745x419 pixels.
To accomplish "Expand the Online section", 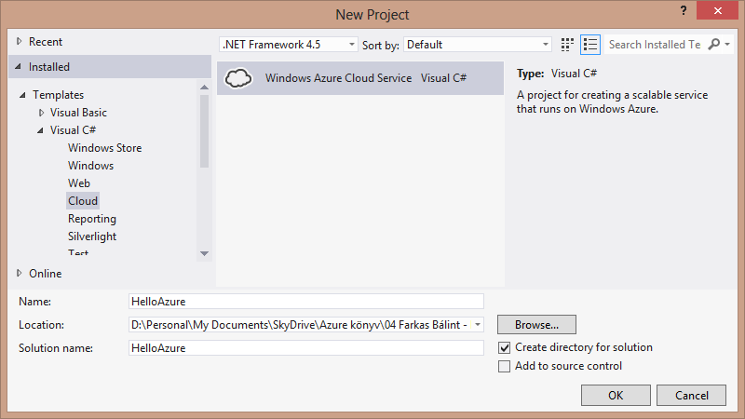I will 19,273.
